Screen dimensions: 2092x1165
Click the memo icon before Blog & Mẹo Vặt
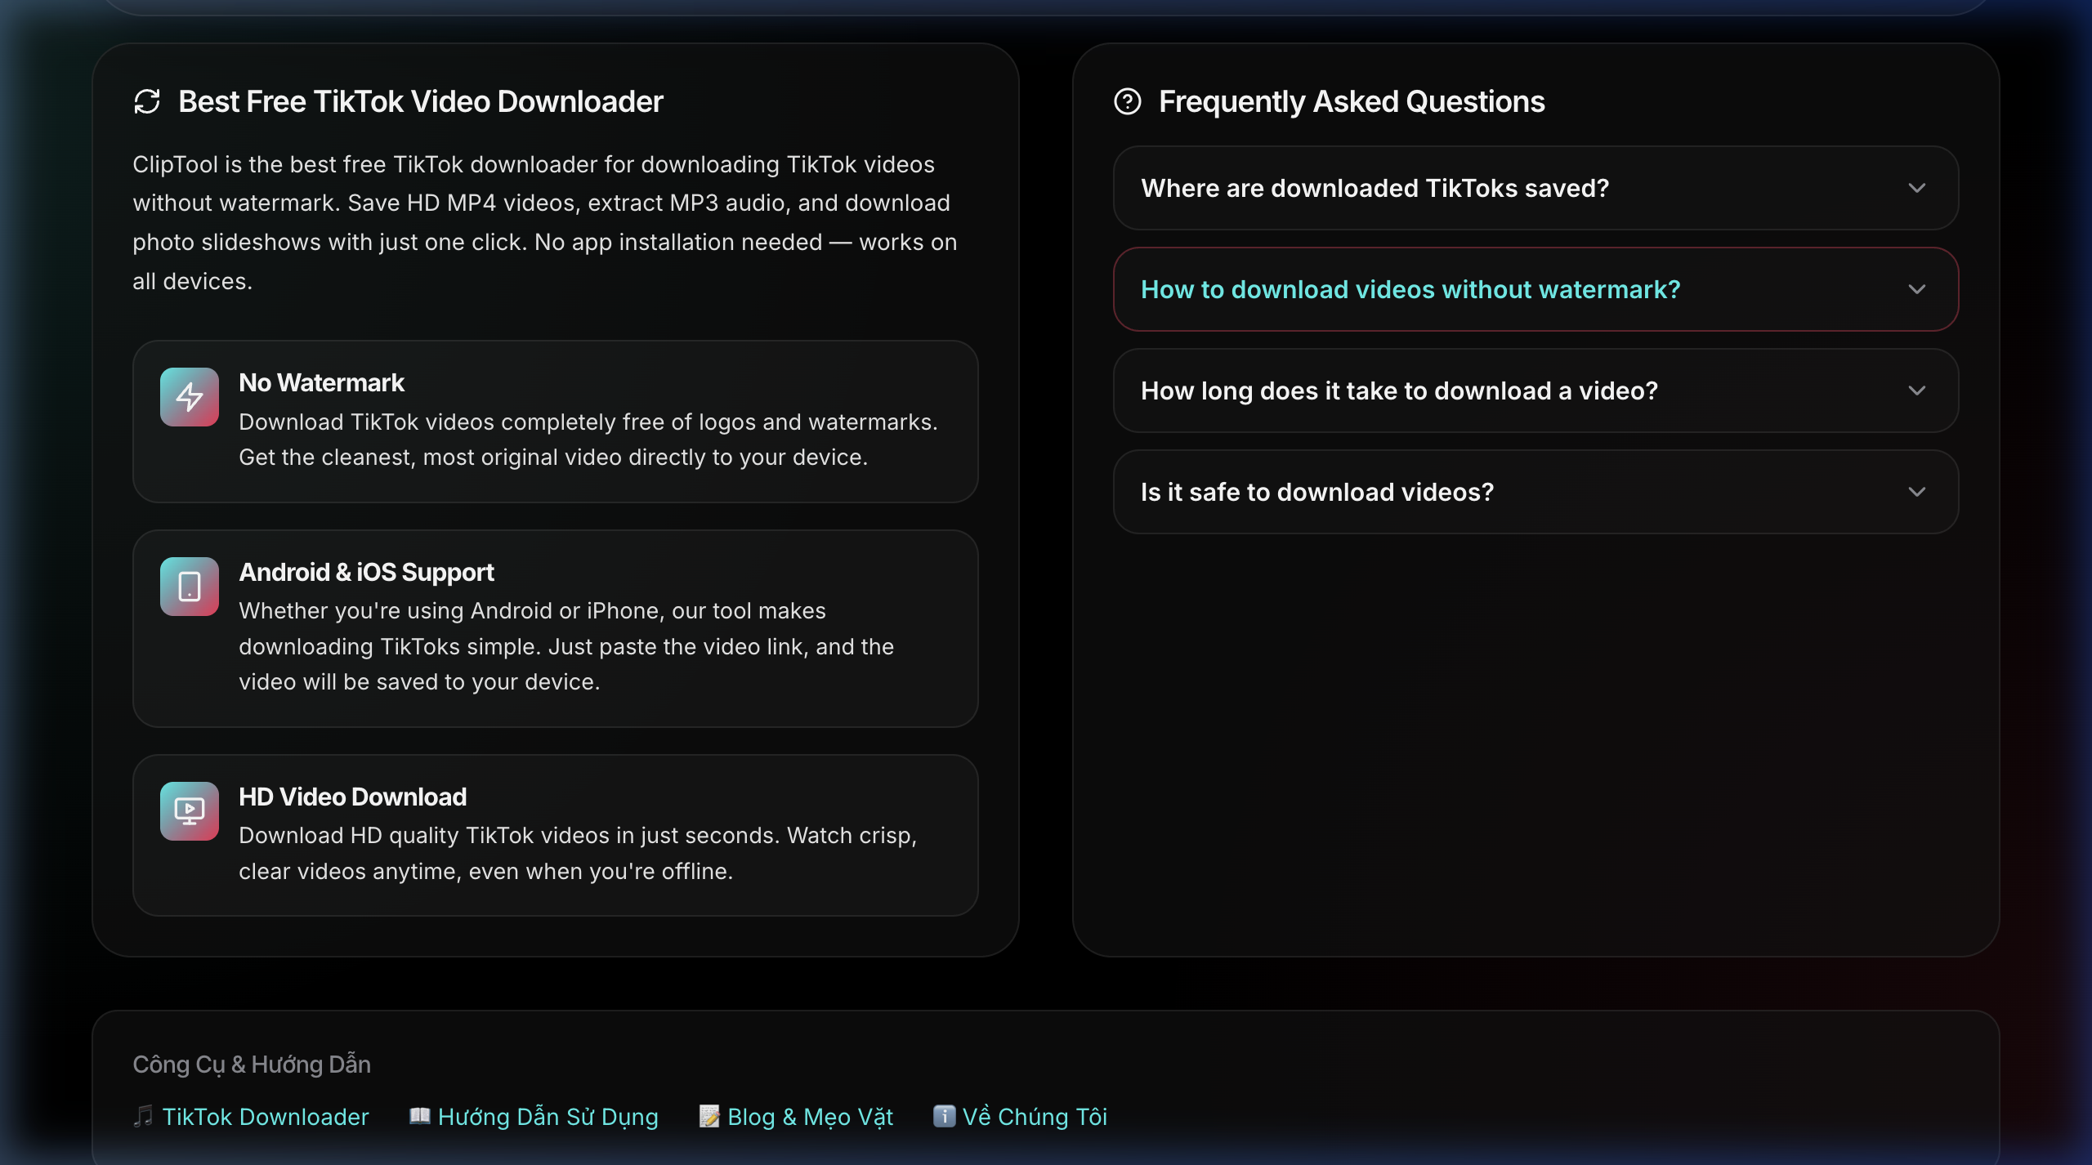click(709, 1116)
